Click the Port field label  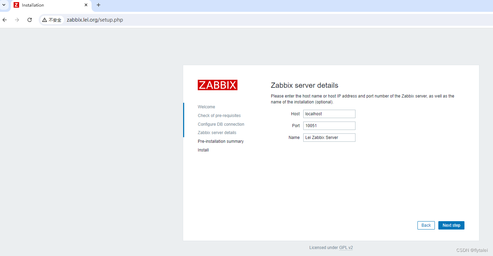point(296,126)
